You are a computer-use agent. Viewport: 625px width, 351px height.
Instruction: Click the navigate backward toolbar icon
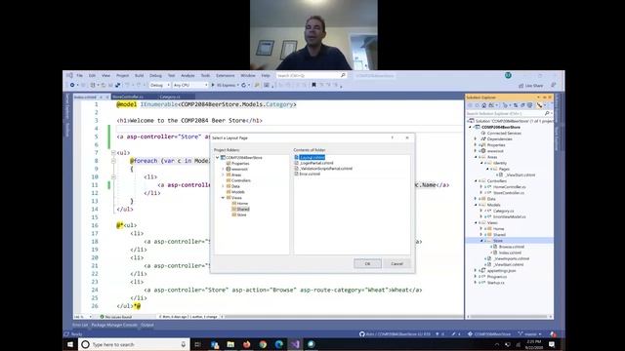click(72, 85)
